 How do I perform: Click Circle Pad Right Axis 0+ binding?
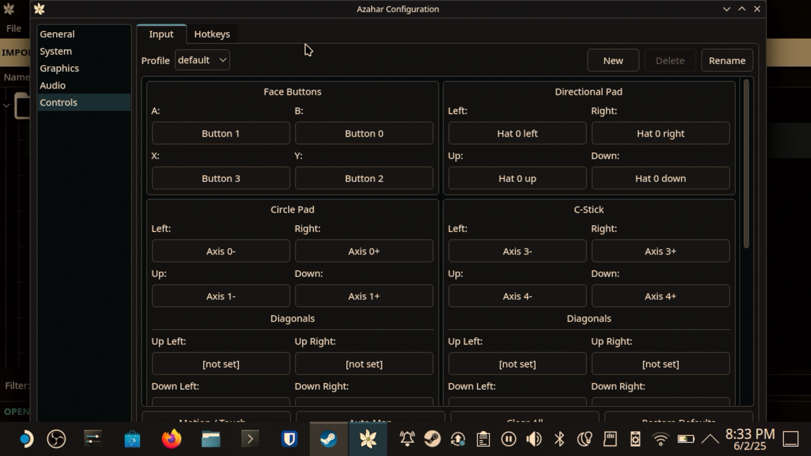pos(364,251)
